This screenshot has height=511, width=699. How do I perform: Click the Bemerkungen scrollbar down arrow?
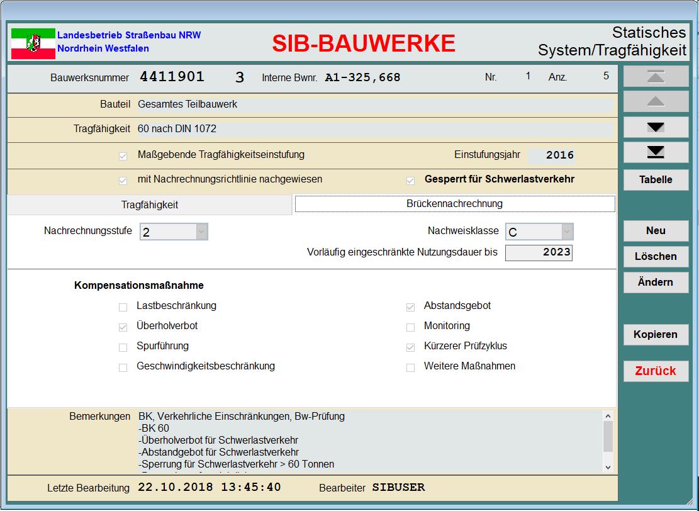click(608, 468)
